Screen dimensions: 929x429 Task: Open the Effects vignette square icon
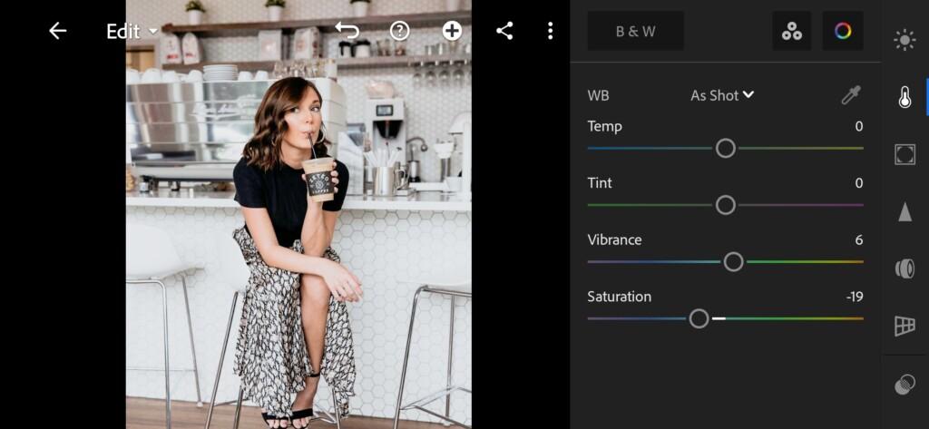point(905,154)
